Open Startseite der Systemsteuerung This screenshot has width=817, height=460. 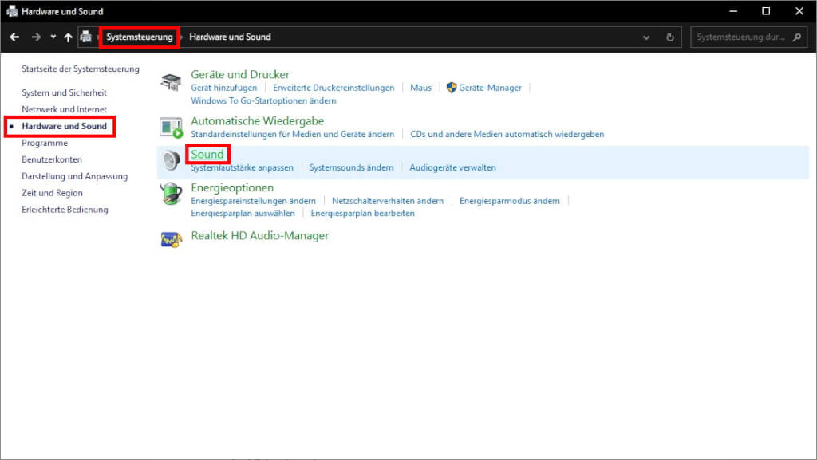pos(81,69)
